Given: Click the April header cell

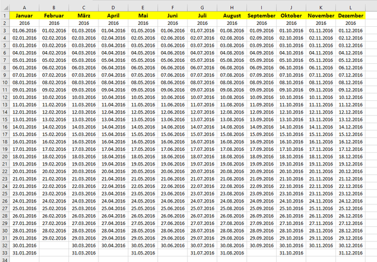Looking at the screenshot, I should (113, 15).
